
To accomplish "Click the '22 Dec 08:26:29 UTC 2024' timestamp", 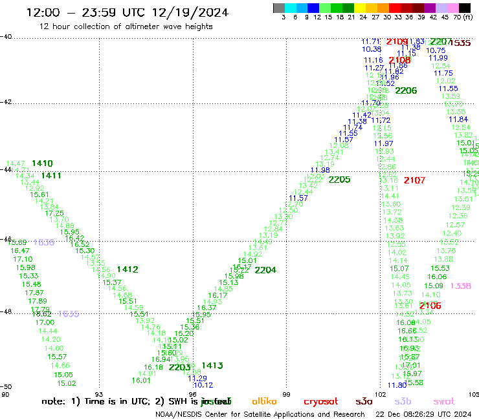I will (423, 414).
